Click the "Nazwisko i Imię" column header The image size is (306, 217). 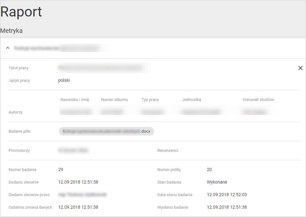coord(75,100)
